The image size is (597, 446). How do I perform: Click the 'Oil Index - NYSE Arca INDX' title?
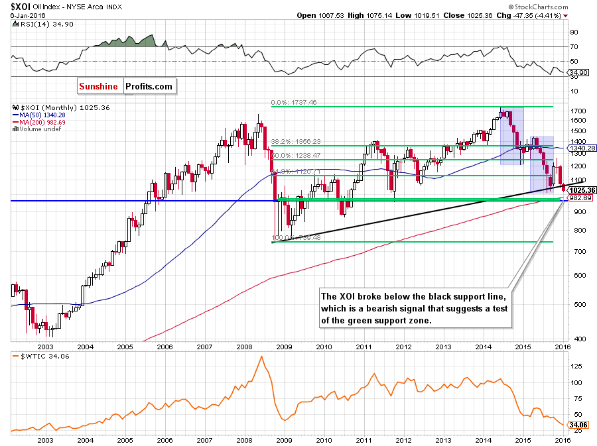click(x=78, y=7)
